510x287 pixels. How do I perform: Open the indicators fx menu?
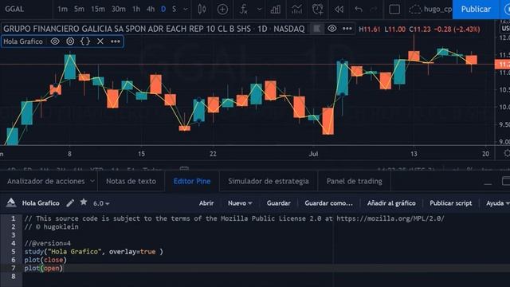[244, 9]
